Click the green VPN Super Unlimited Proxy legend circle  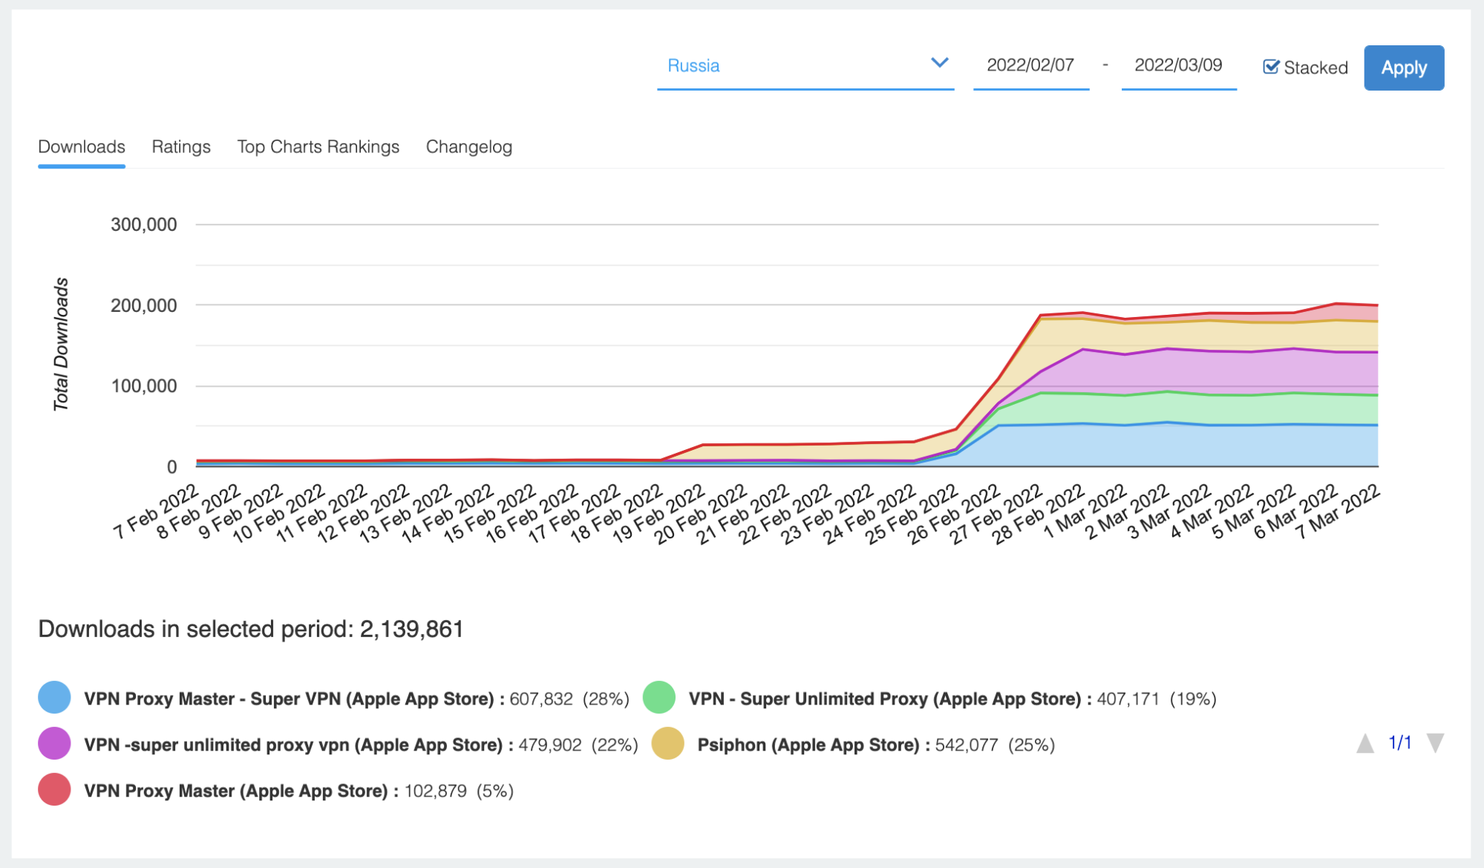pos(658,698)
